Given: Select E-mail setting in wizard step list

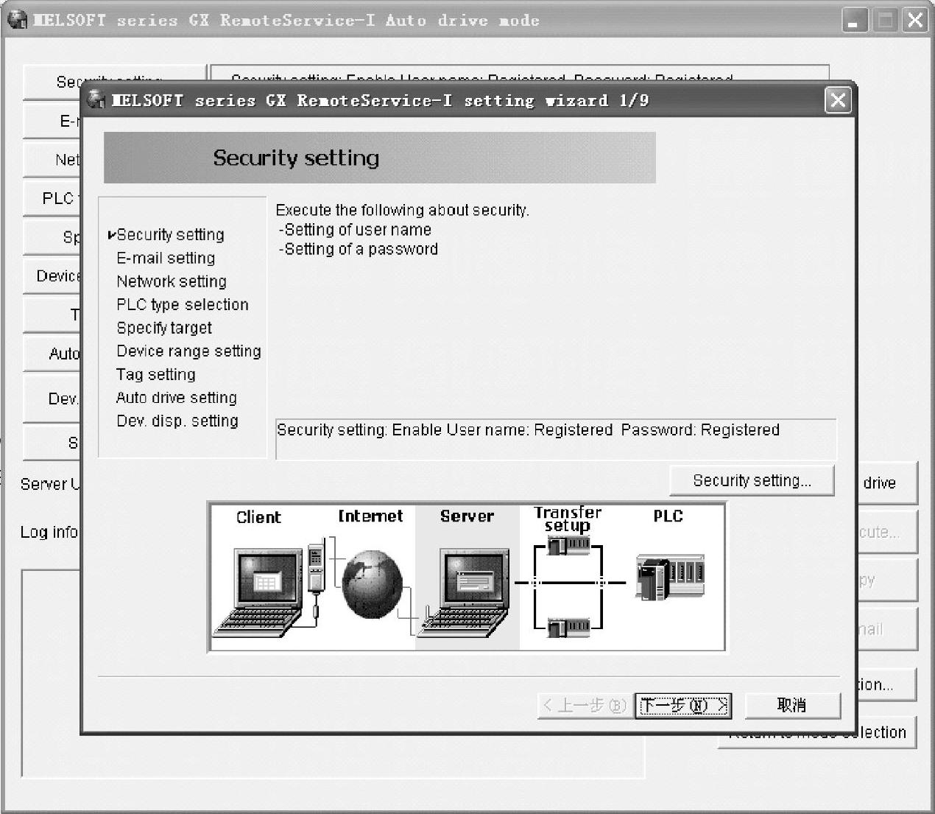Looking at the screenshot, I should (166, 258).
